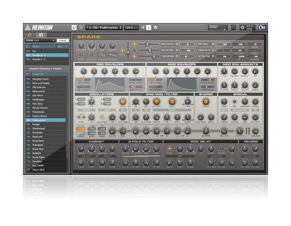Click the Native Instruments NI logo

[x=262, y=27]
